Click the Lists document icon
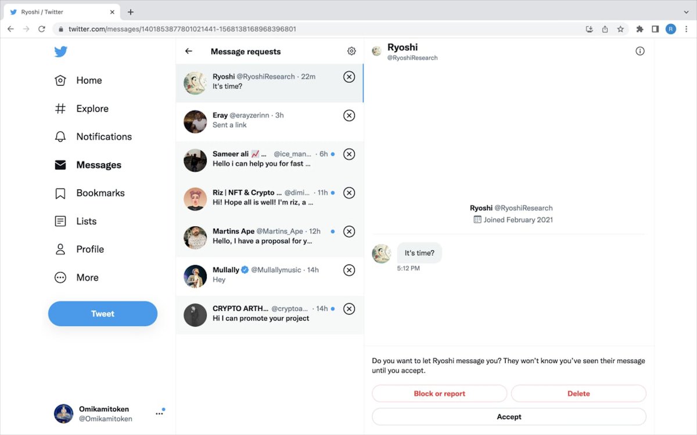The height and width of the screenshot is (435, 697). tap(60, 221)
